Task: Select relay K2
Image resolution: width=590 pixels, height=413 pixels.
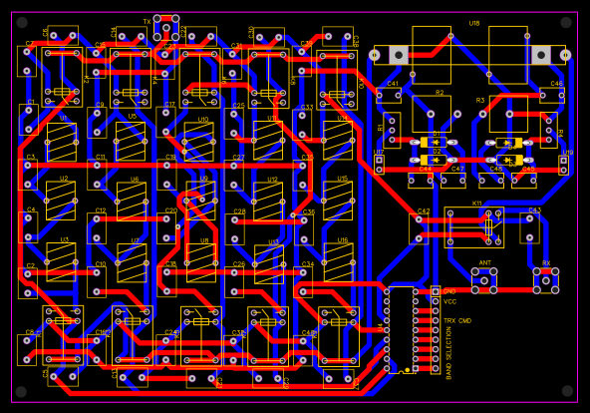Action: 62,77
